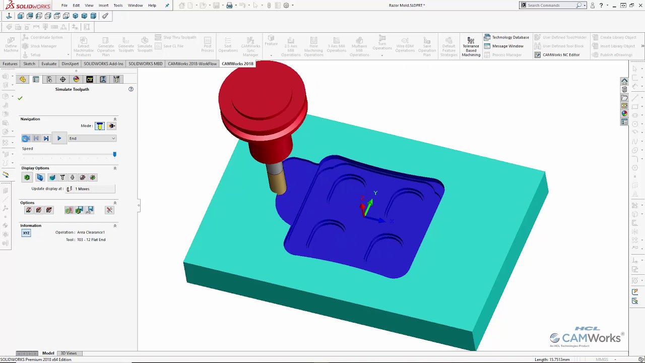645x363 pixels.
Task: Open the color-wheel appearance panel tab
Action: (x=76, y=79)
